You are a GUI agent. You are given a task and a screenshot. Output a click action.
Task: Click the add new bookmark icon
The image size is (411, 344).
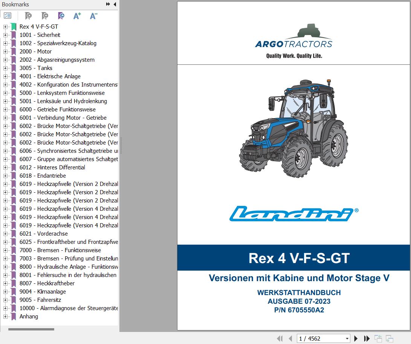point(45,16)
